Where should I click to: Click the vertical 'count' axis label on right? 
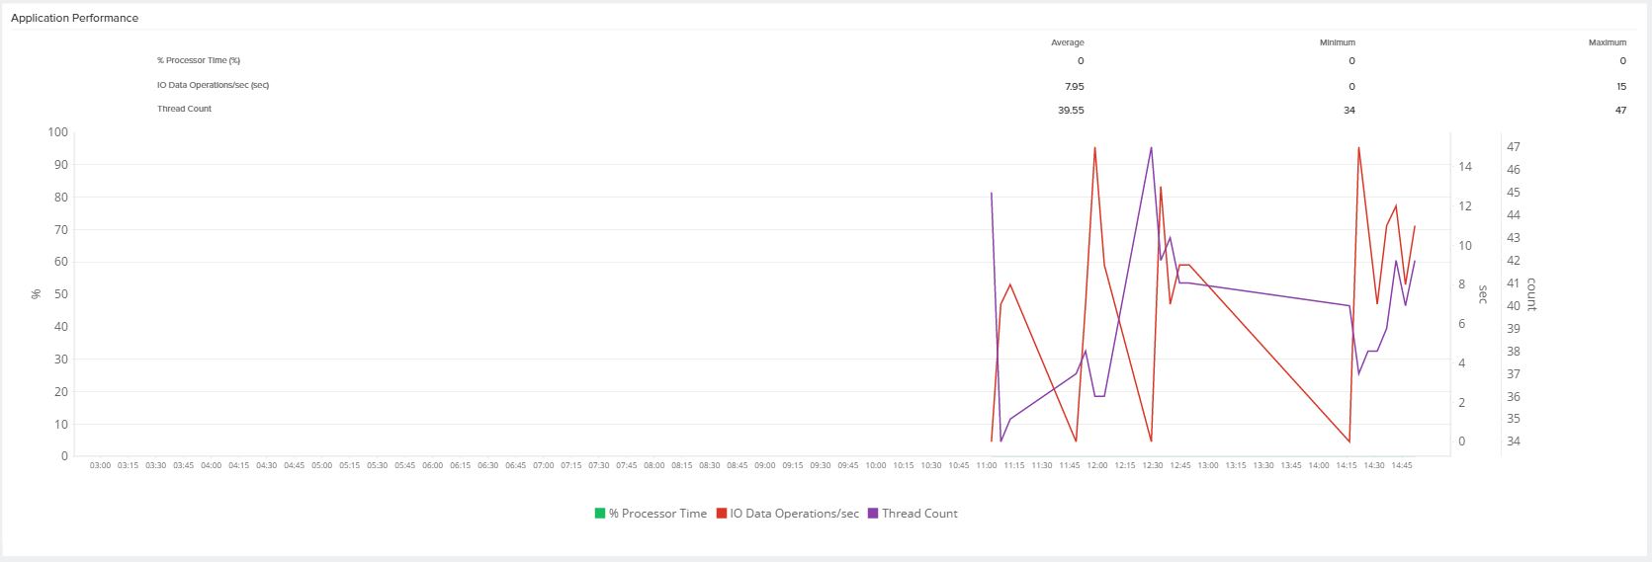[1531, 294]
